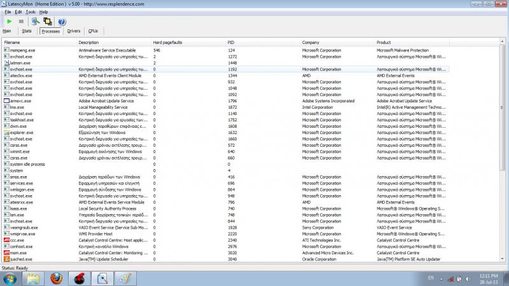Screen dimensions: 509x286
Task: Open the File menu
Action: click(7, 11)
